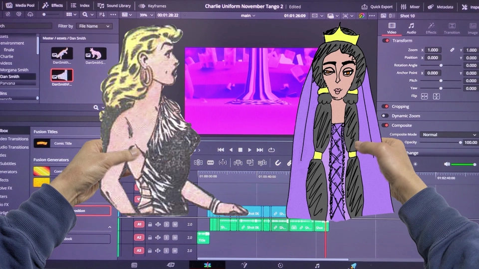Switch to the Inspector Video tab

coord(392,28)
